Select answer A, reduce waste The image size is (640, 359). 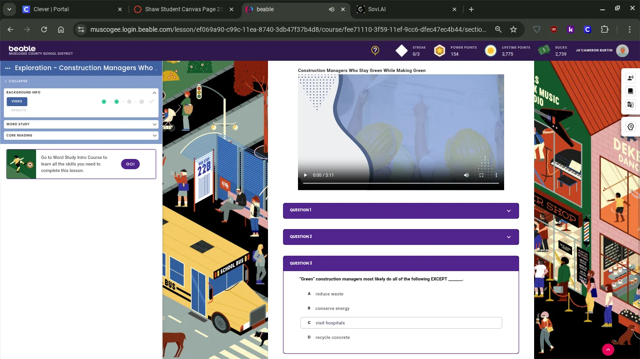329,294
